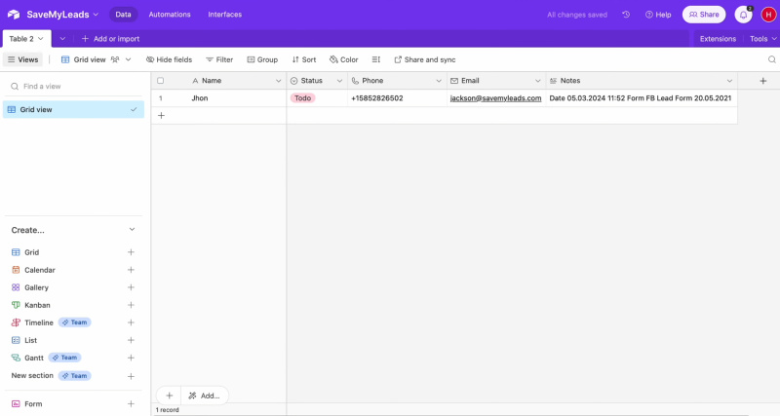Switch to the Data tab
Screen dimensions: 780x416
pos(124,15)
